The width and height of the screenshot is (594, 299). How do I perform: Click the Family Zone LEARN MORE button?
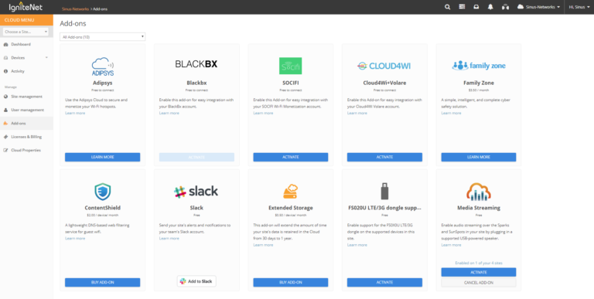click(479, 157)
